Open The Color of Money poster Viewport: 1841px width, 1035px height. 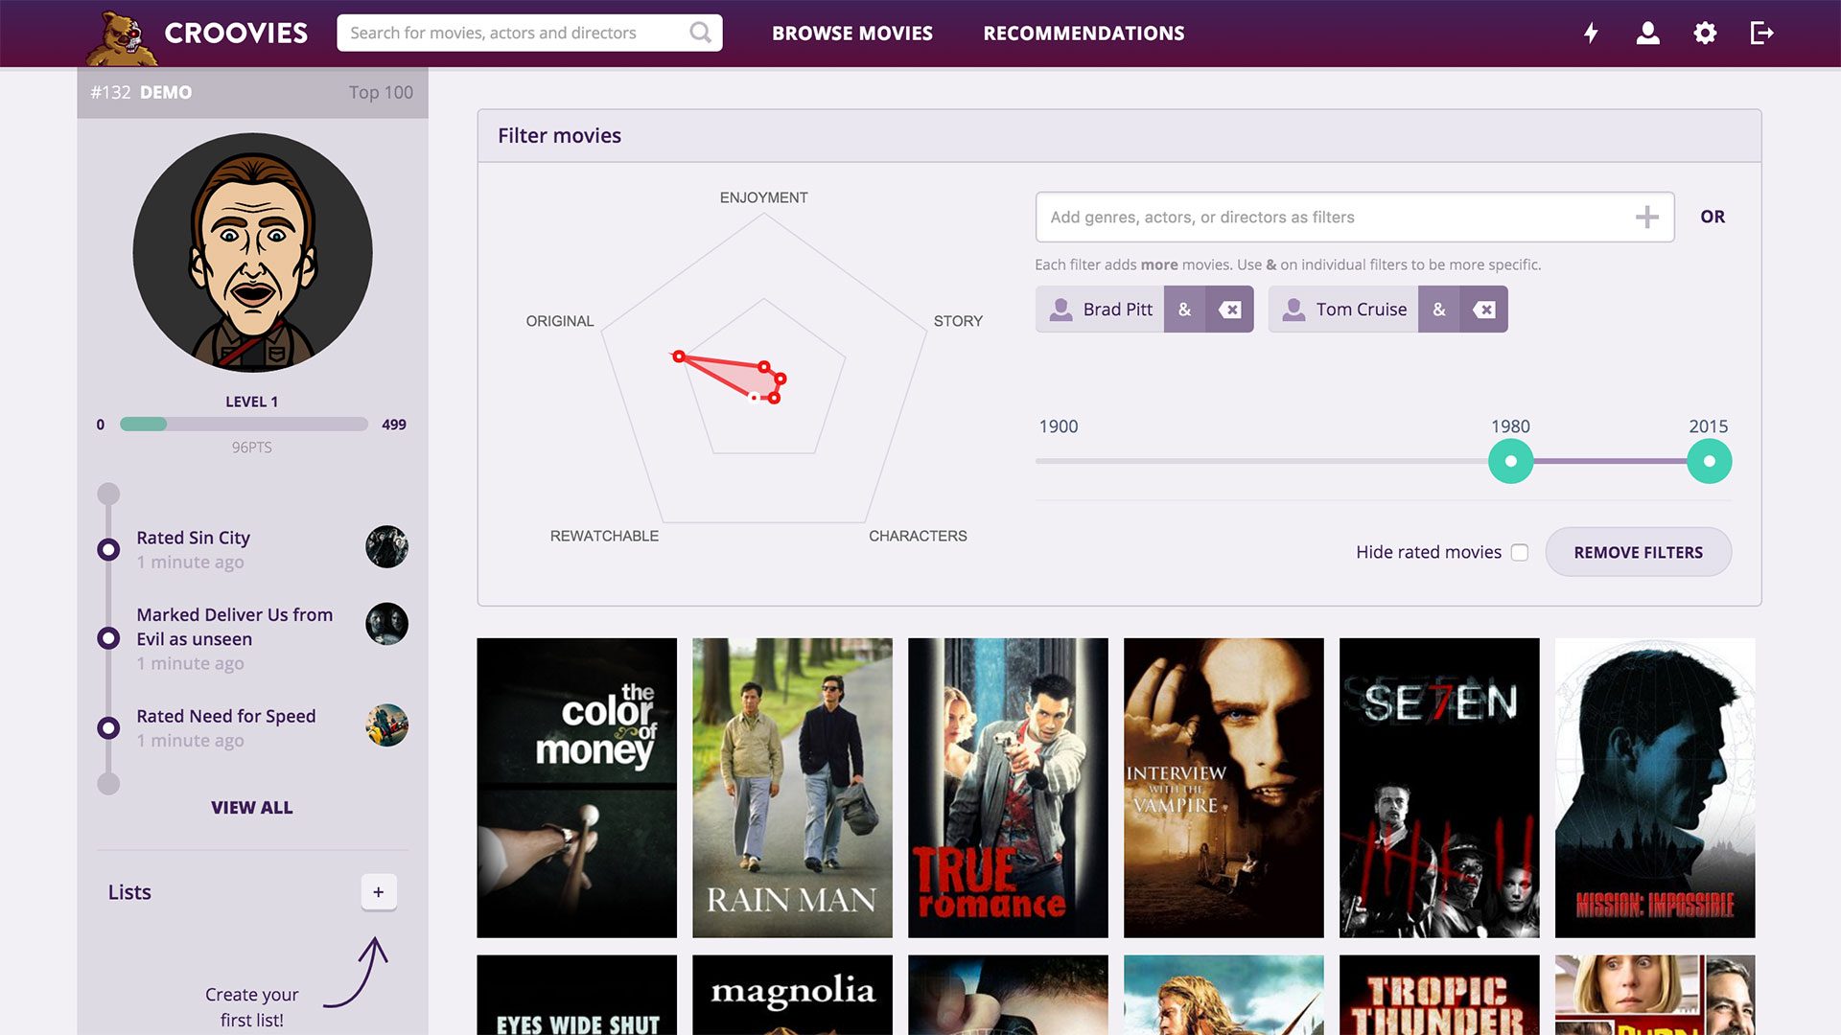(x=576, y=788)
